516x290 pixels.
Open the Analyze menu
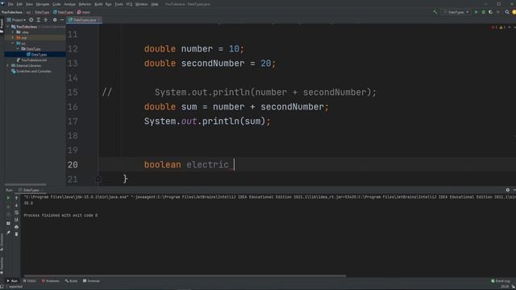point(70,4)
